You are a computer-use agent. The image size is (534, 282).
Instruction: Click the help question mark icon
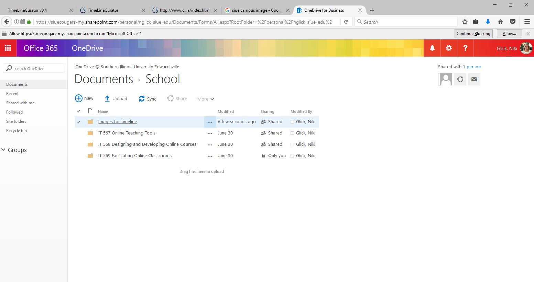465,48
